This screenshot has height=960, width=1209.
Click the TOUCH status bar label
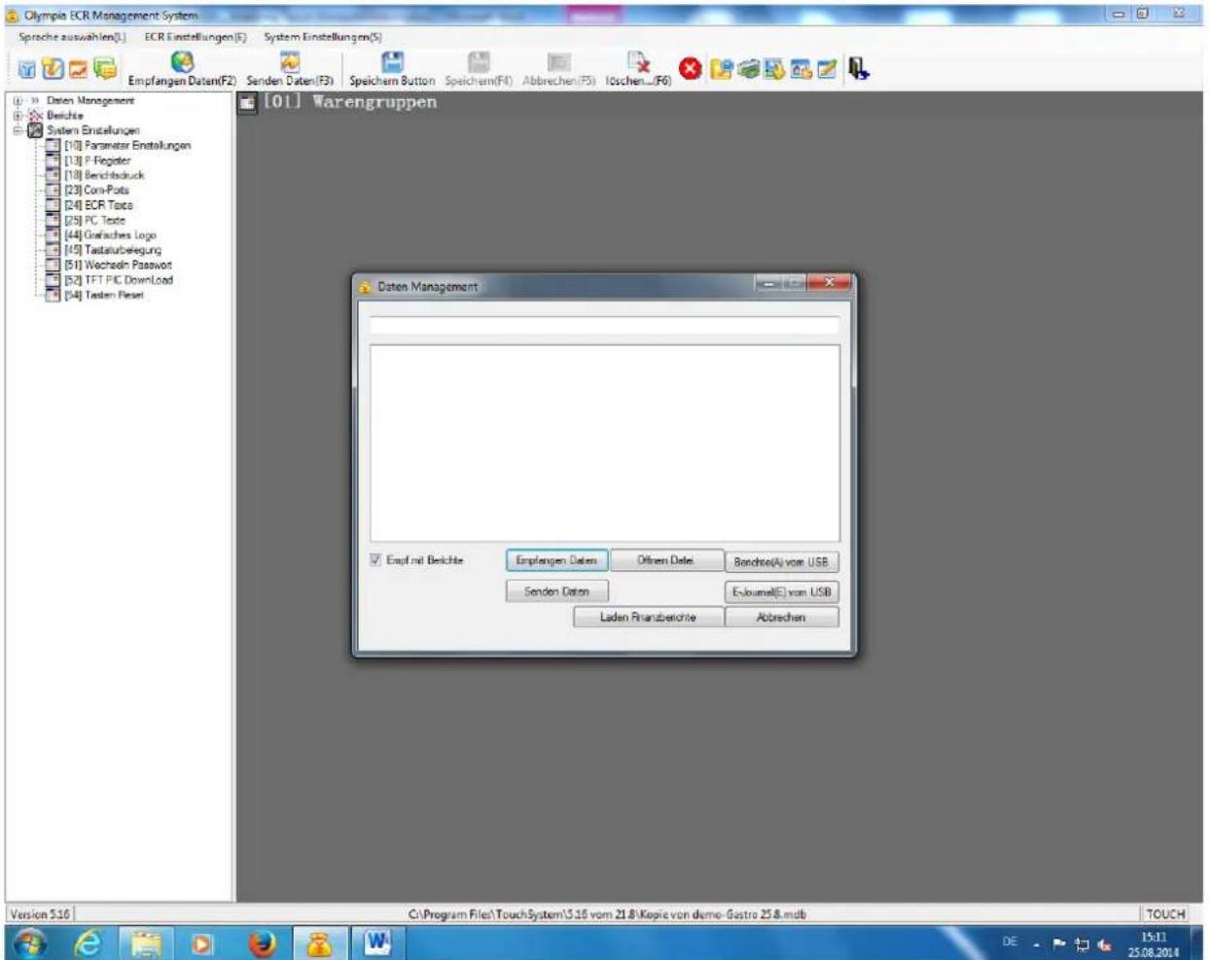[x=1165, y=914]
